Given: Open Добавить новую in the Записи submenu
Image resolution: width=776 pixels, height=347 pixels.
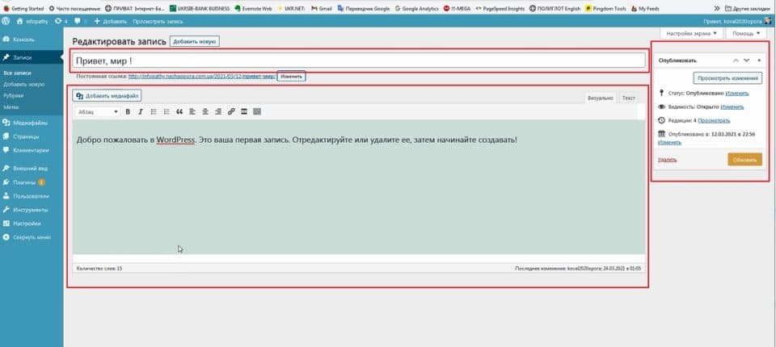Looking at the screenshot, I should click(x=23, y=85).
